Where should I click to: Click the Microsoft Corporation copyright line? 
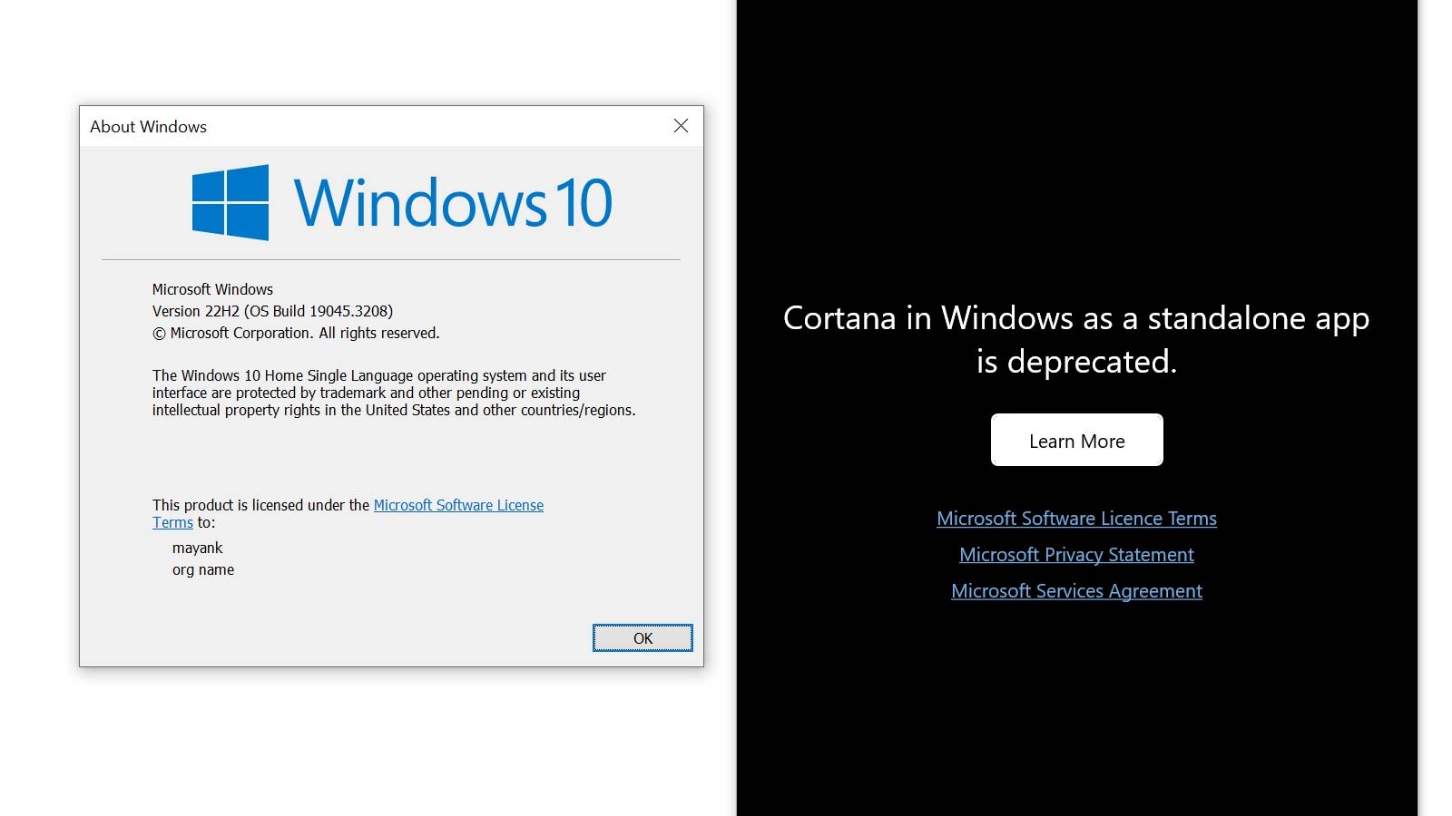pyautogui.click(x=296, y=334)
